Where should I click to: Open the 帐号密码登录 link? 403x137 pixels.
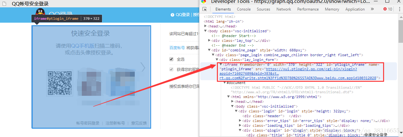(88, 123)
